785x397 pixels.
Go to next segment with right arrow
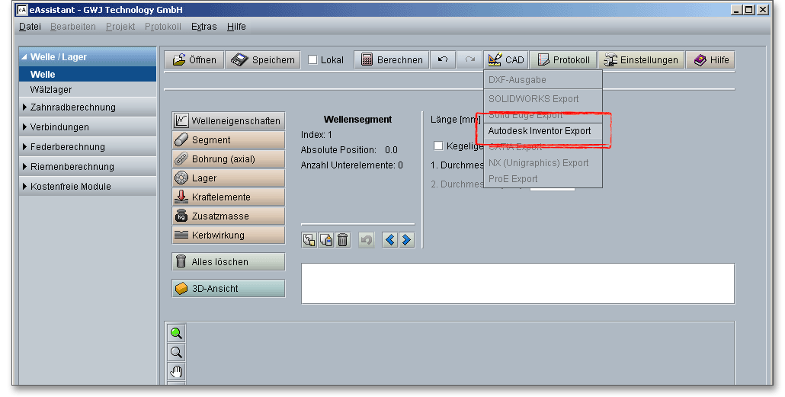[406, 240]
